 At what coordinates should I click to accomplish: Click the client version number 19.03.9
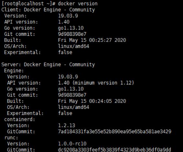(x=68, y=16)
